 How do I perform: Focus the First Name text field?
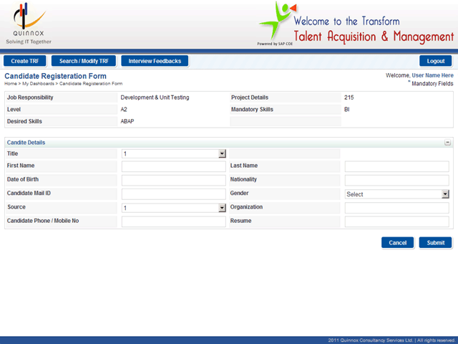coord(173,167)
